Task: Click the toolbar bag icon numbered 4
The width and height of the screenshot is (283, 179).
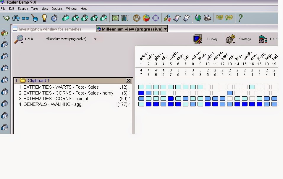Action: (104, 18)
